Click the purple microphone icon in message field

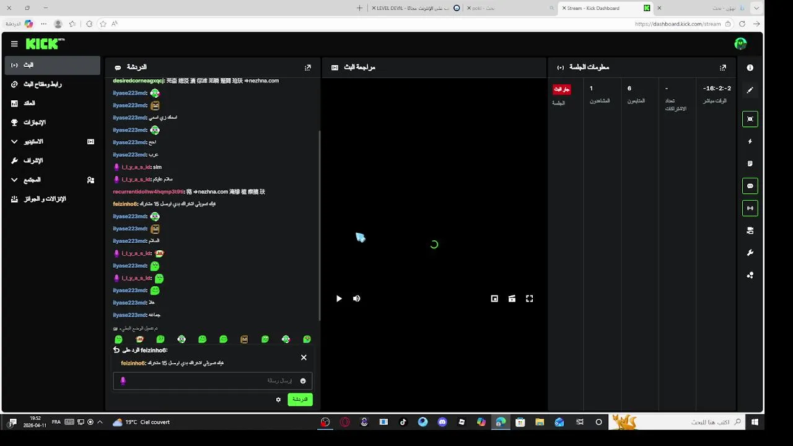point(123,381)
